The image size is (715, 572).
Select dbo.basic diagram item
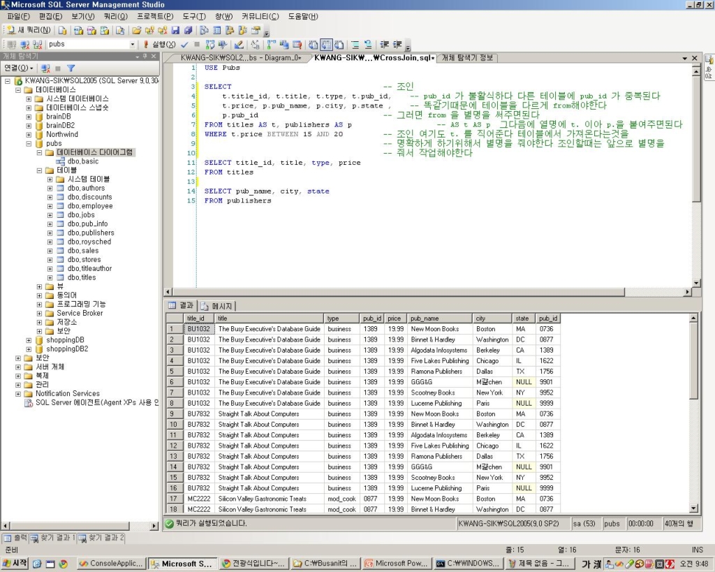click(x=83, y=161)
